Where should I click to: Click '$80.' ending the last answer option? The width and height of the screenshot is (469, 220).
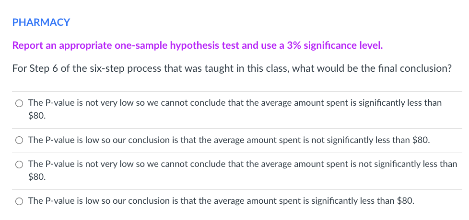pos(406,201)
